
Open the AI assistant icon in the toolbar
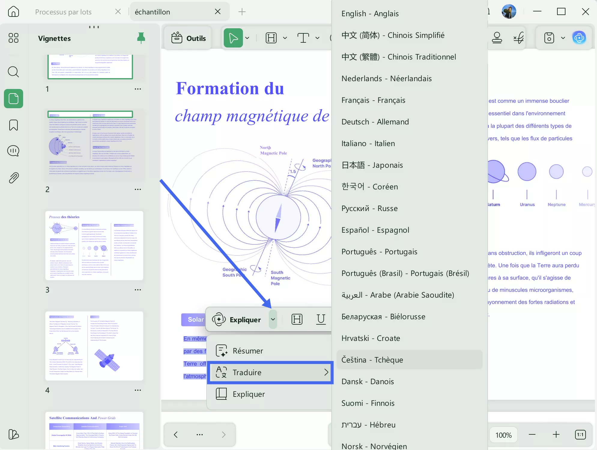click(579, 38)
